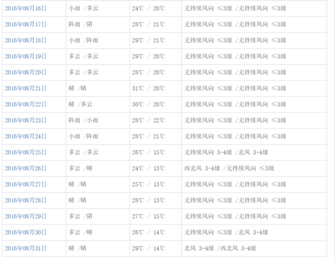The image size is (335, 262).
Task: Select temperature 24℃ / 20℃ on August 16
Action: click(x=148, y=9)
